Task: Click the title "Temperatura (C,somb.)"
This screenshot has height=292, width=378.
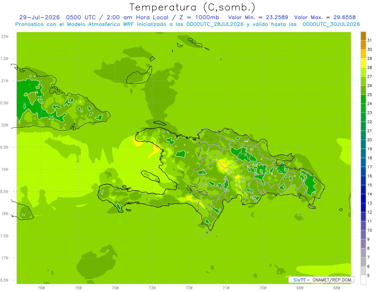Action: (192, 7)
